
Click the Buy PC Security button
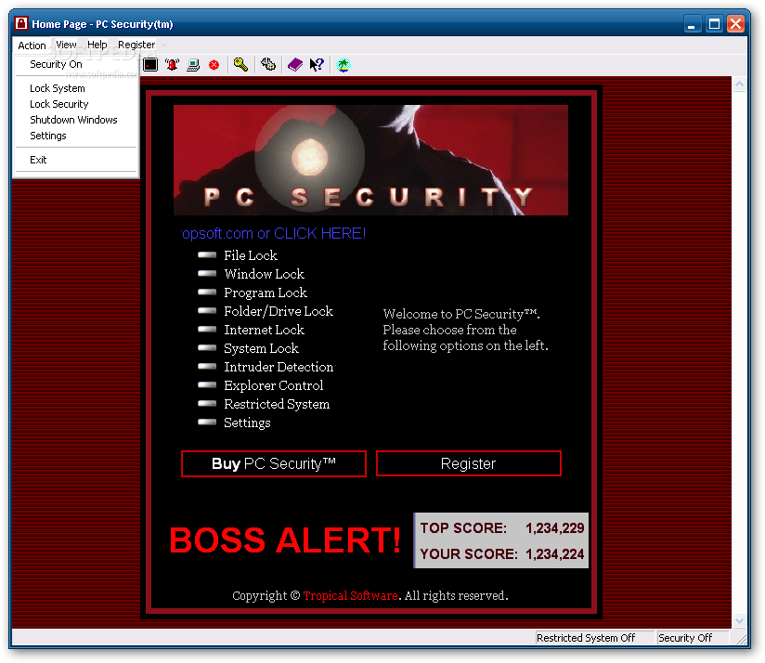click(x=274, y=463)
